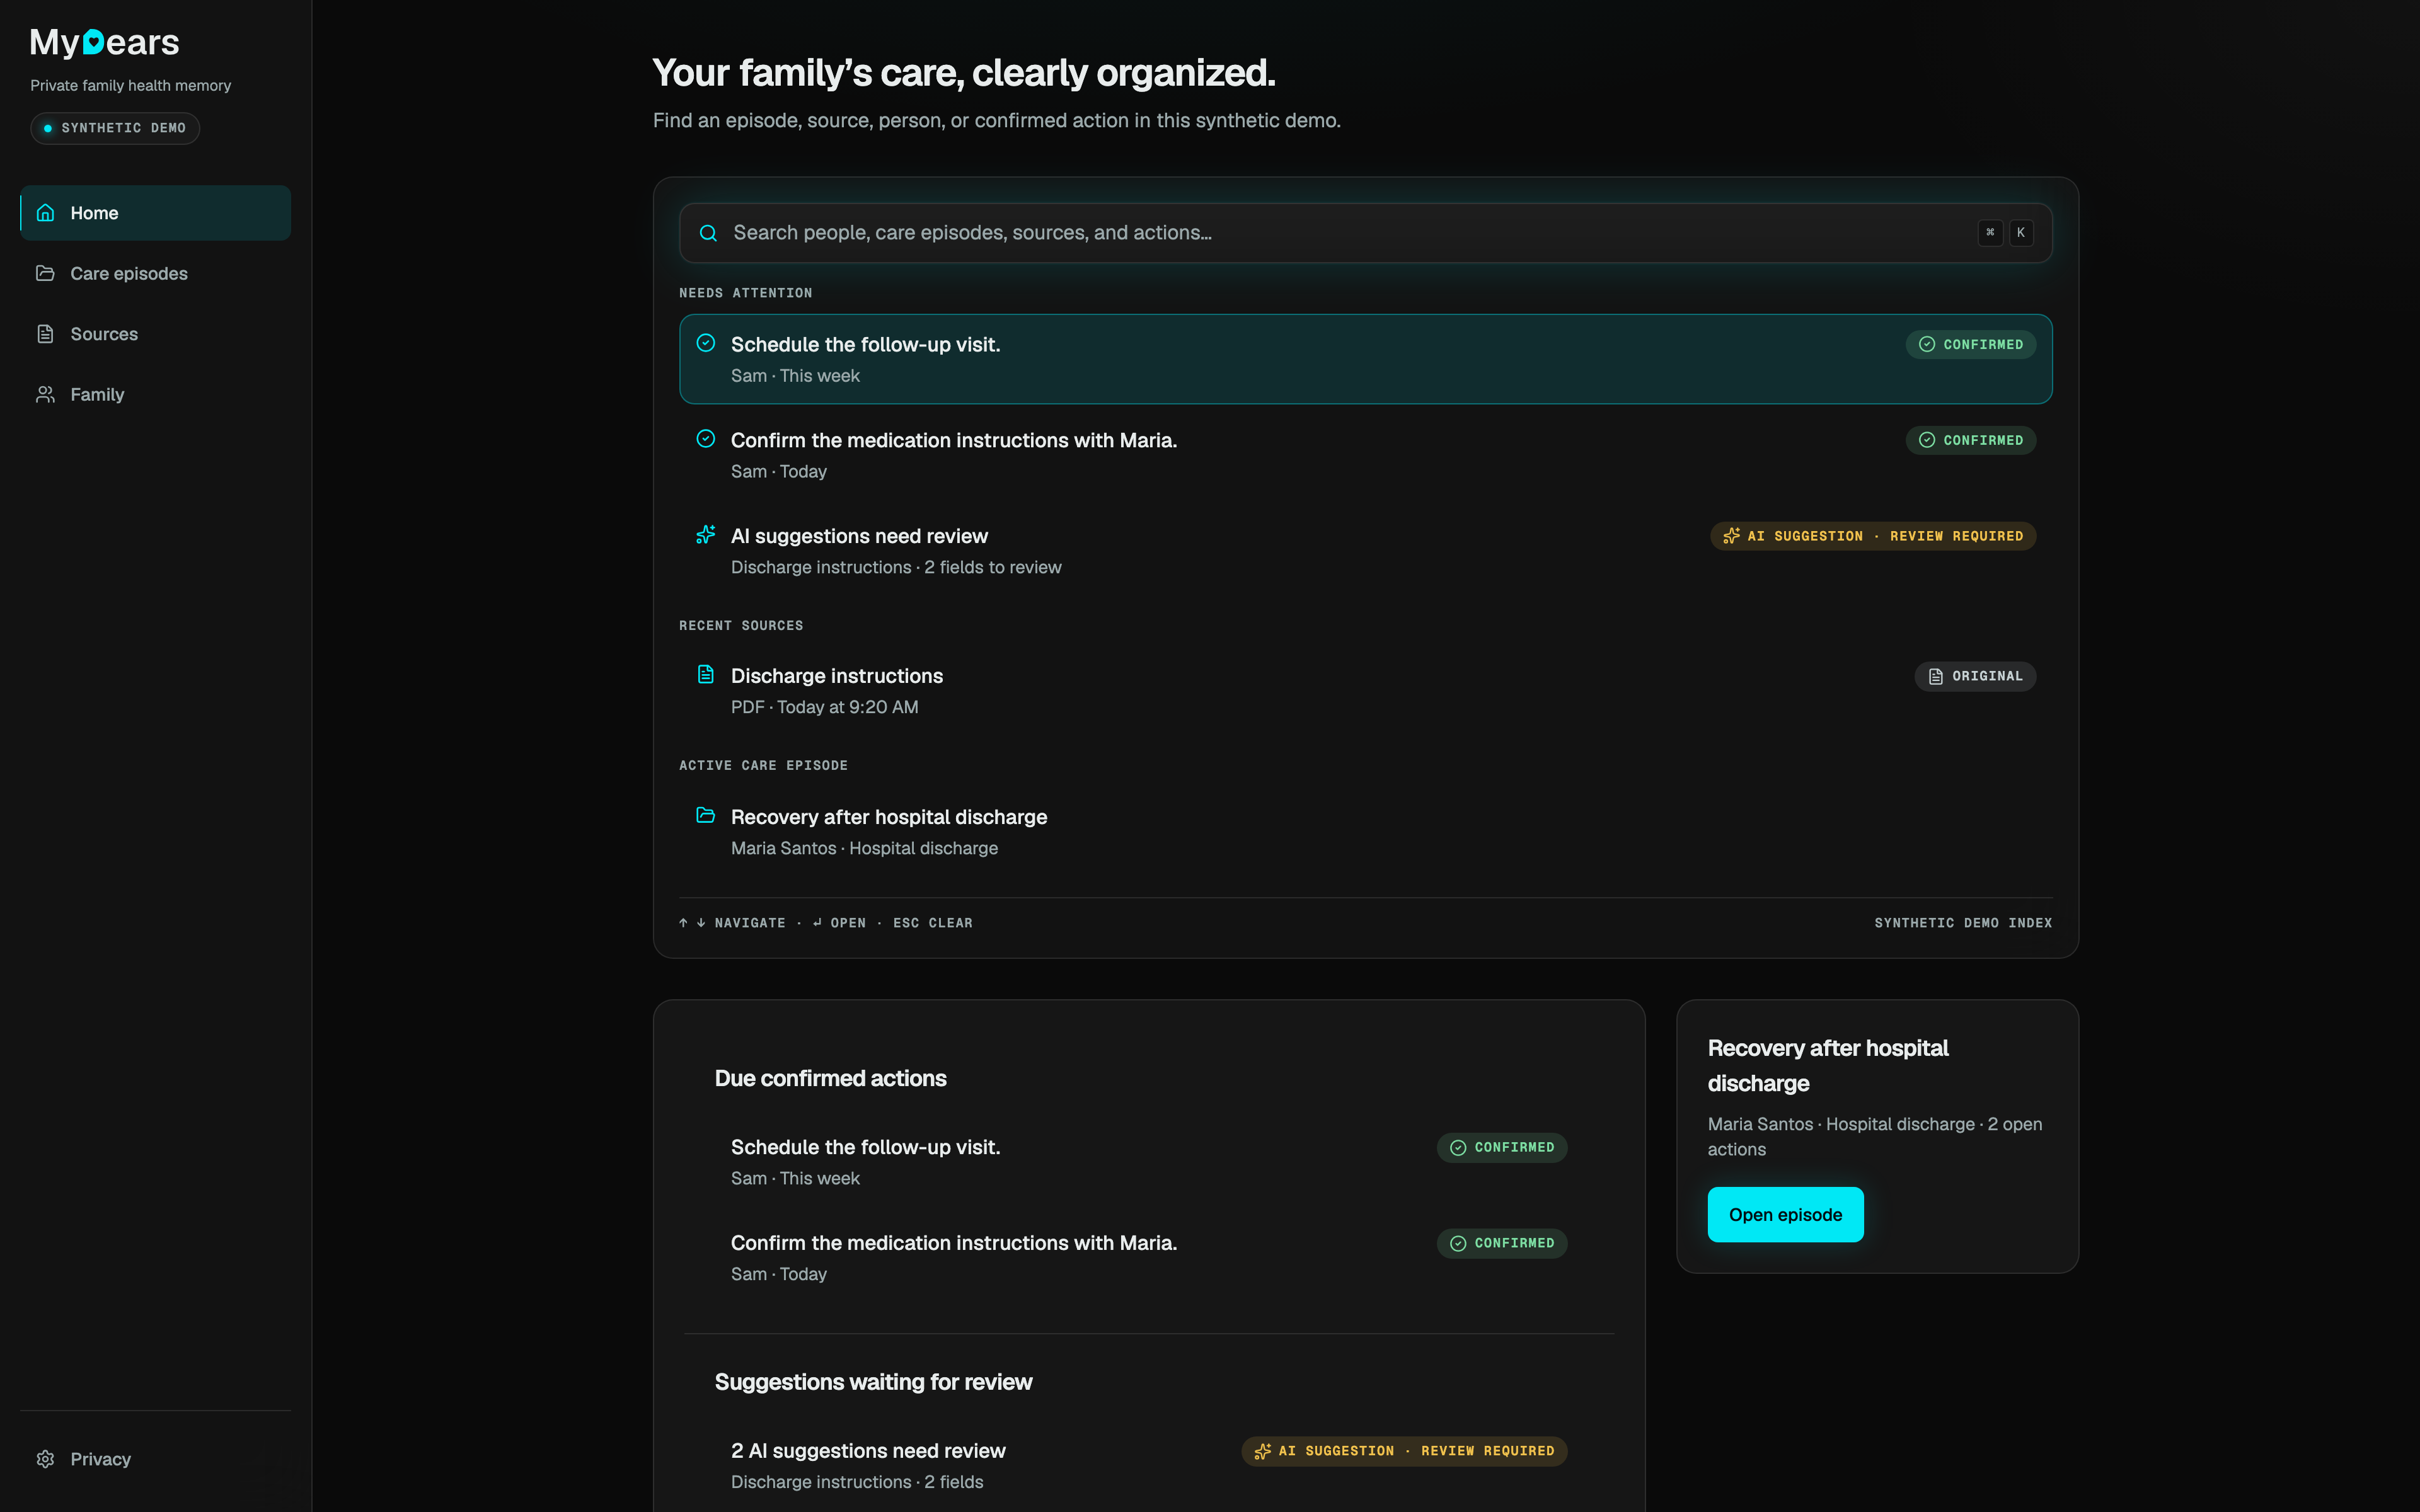The image size is (2420, 1512).
Task: Select the Schedule the follow-up visit text under Needs Attention
Action: [x=865, y=344]
